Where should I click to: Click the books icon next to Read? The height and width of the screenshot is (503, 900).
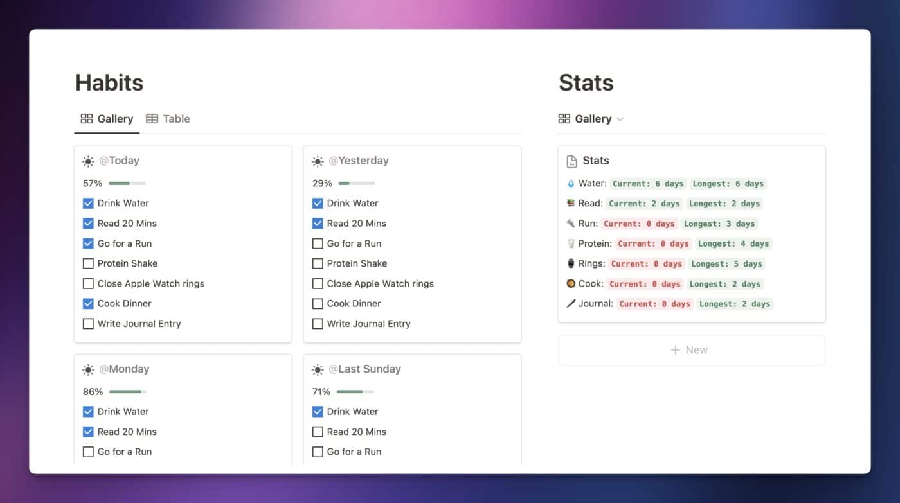570,204
